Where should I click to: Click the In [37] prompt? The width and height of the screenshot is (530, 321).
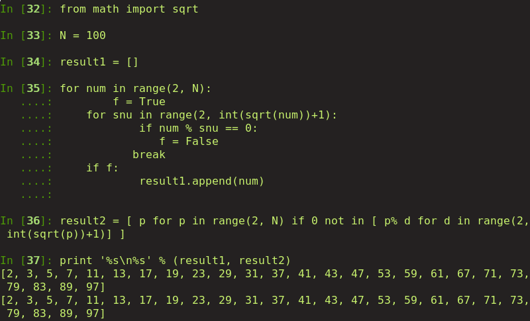point(26,260)
